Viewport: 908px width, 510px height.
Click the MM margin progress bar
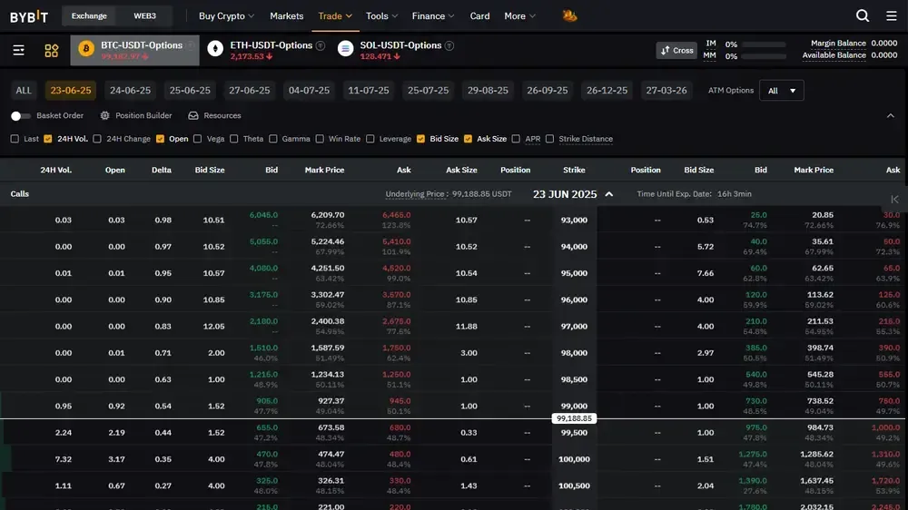[764, 56]
